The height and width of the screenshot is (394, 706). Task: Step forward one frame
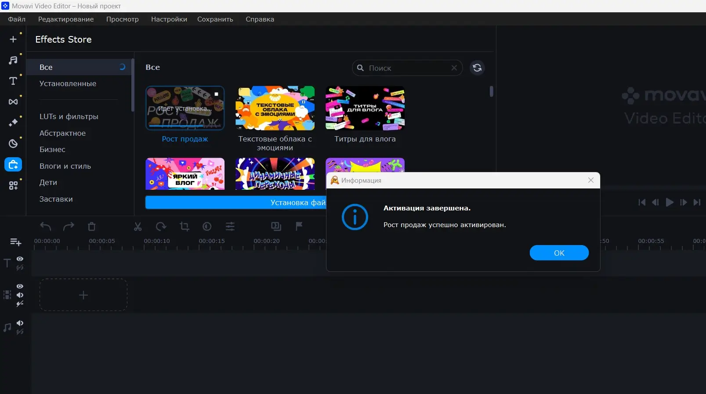(684, 202)
